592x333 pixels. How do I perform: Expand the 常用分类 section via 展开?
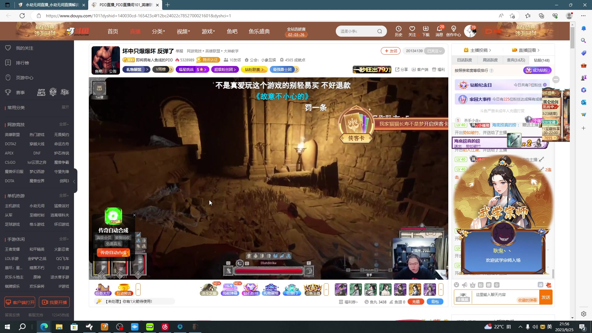pos(65,107)
